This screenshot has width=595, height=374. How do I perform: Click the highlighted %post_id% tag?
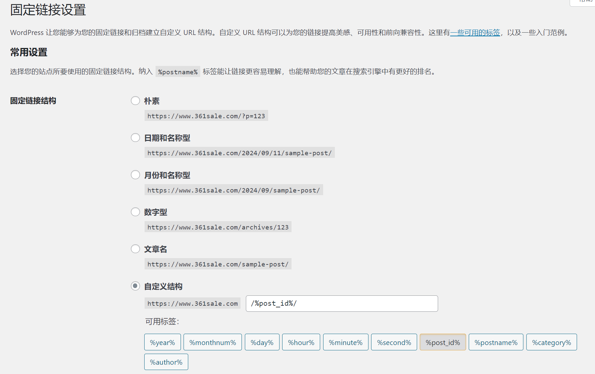443,342
